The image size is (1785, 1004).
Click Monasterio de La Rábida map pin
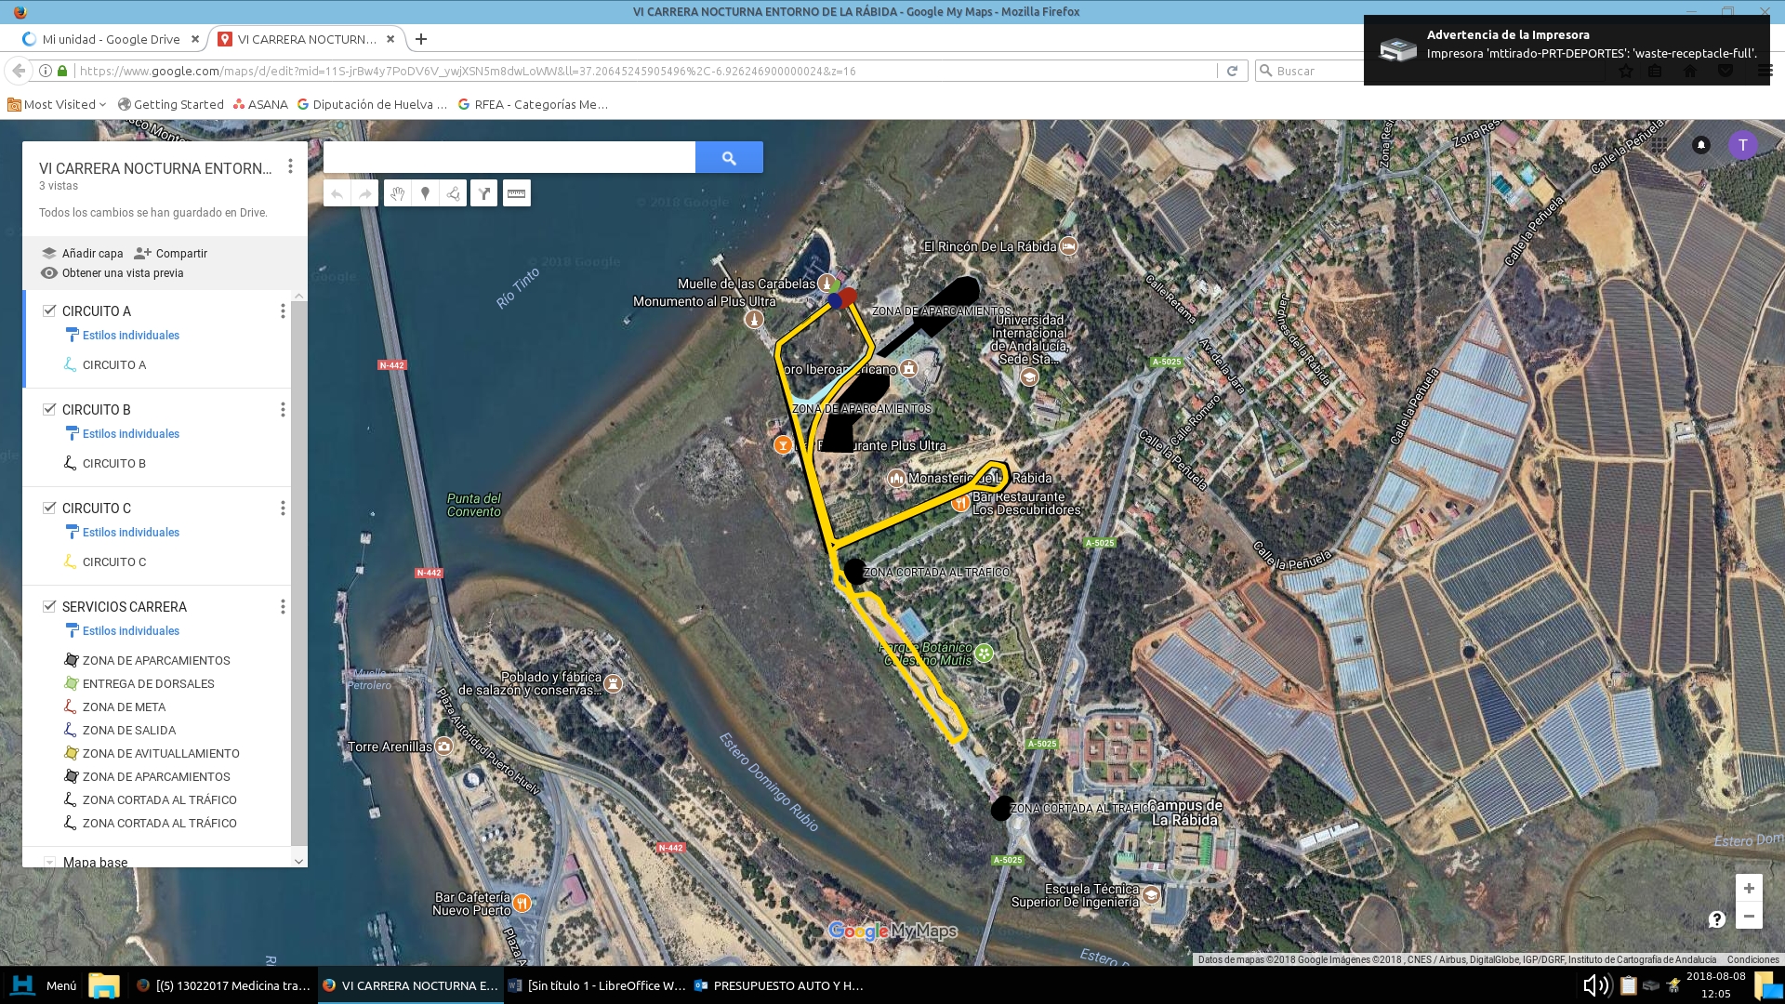(896, 478)
